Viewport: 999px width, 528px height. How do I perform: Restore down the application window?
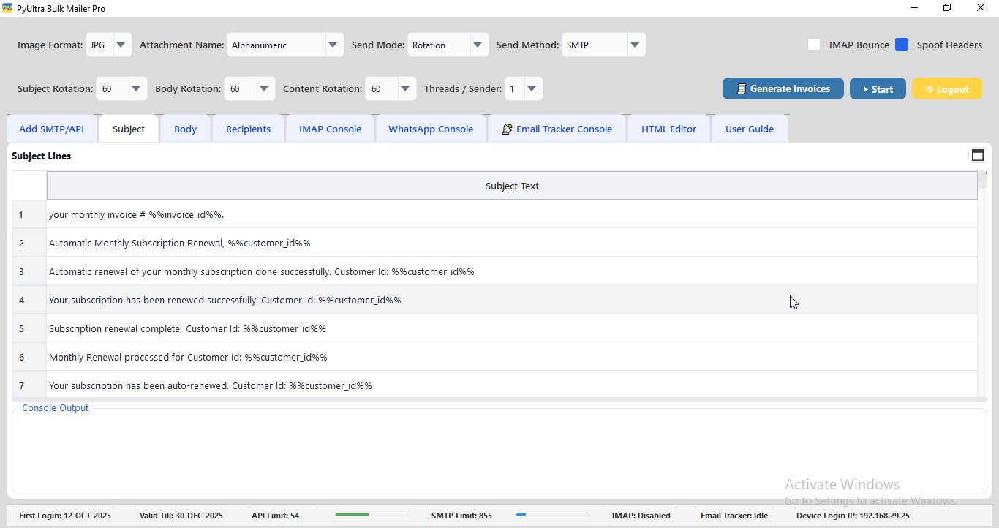(947, 8)
